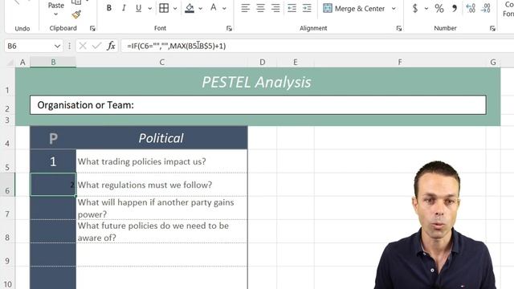Select column D header
Screen dimensions: 514x289
point(263,63)
